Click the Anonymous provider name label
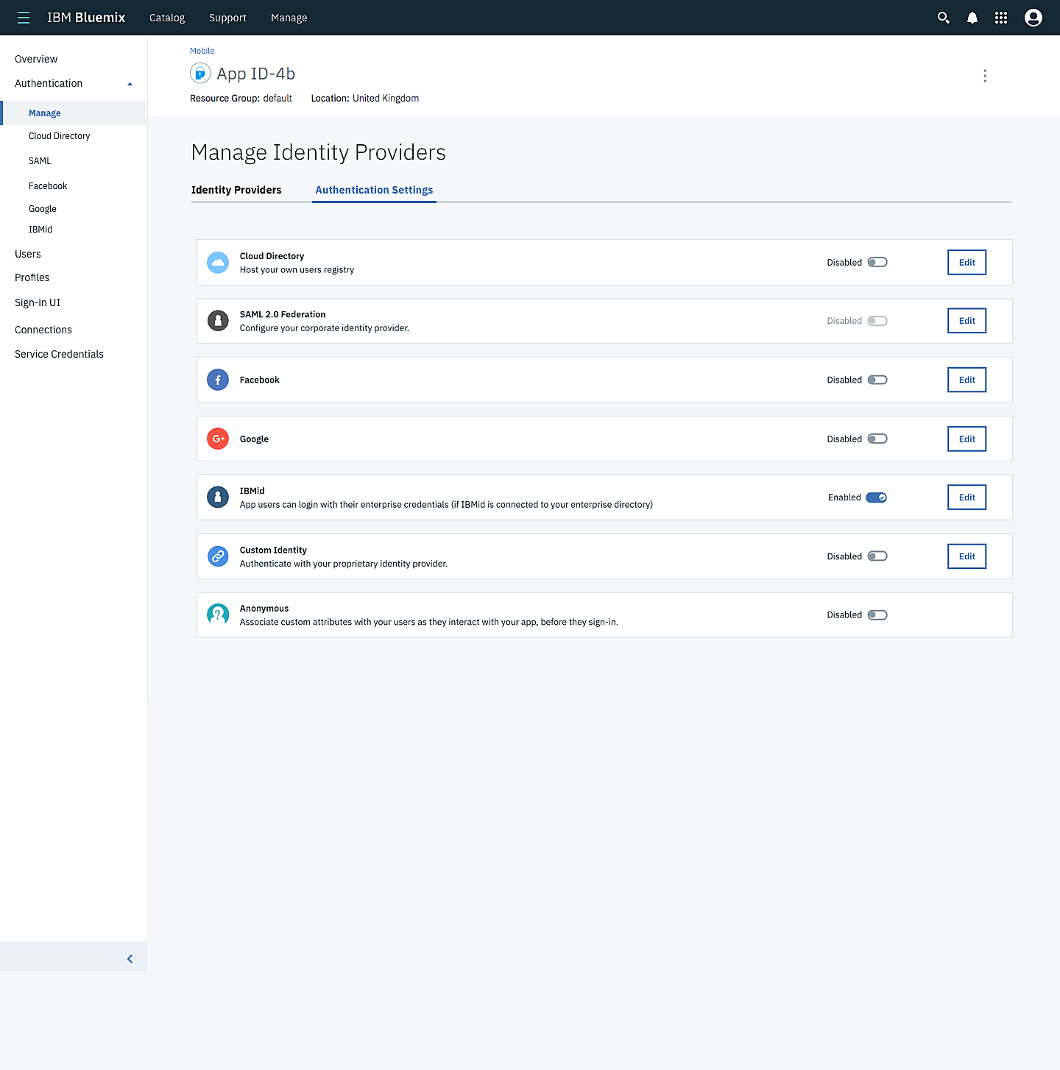1060x1070 pixels. tap(264, 609)
